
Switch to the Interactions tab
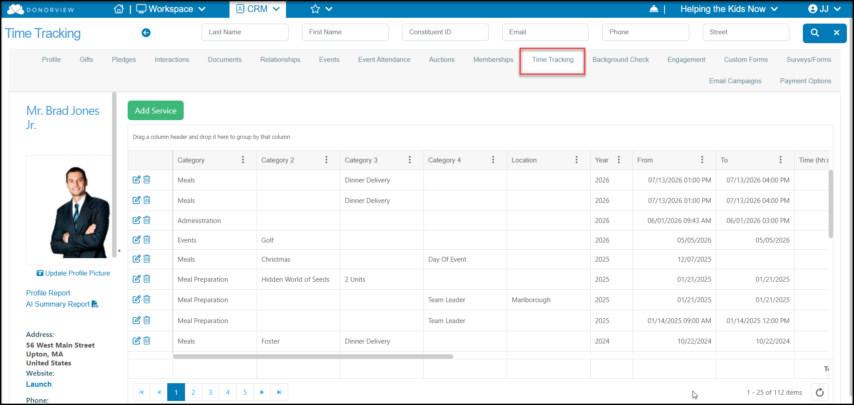pos(172,60)
